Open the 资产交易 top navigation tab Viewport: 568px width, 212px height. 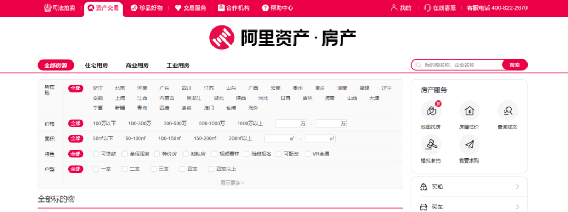click(103, 8)
